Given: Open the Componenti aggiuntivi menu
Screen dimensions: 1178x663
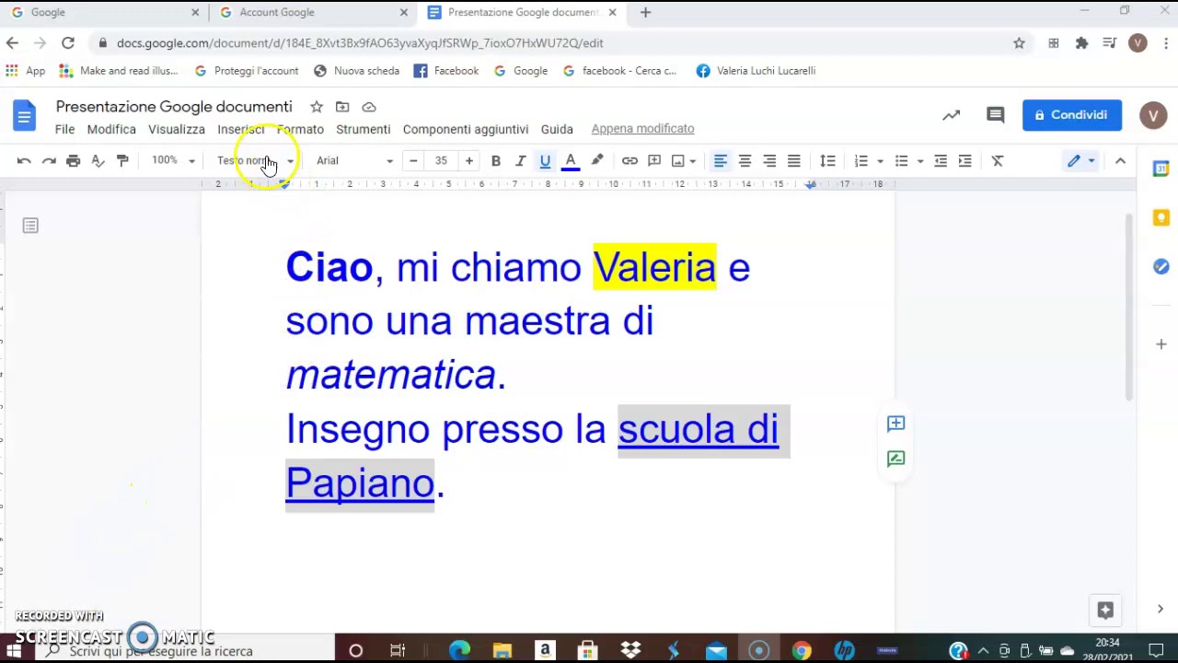Looking at the screenshot, I should (x=466, y=130).
